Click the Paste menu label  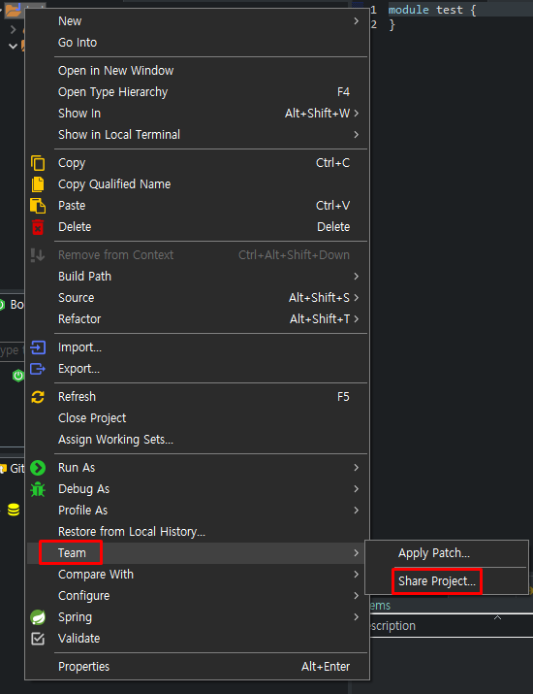pos(72,206)
